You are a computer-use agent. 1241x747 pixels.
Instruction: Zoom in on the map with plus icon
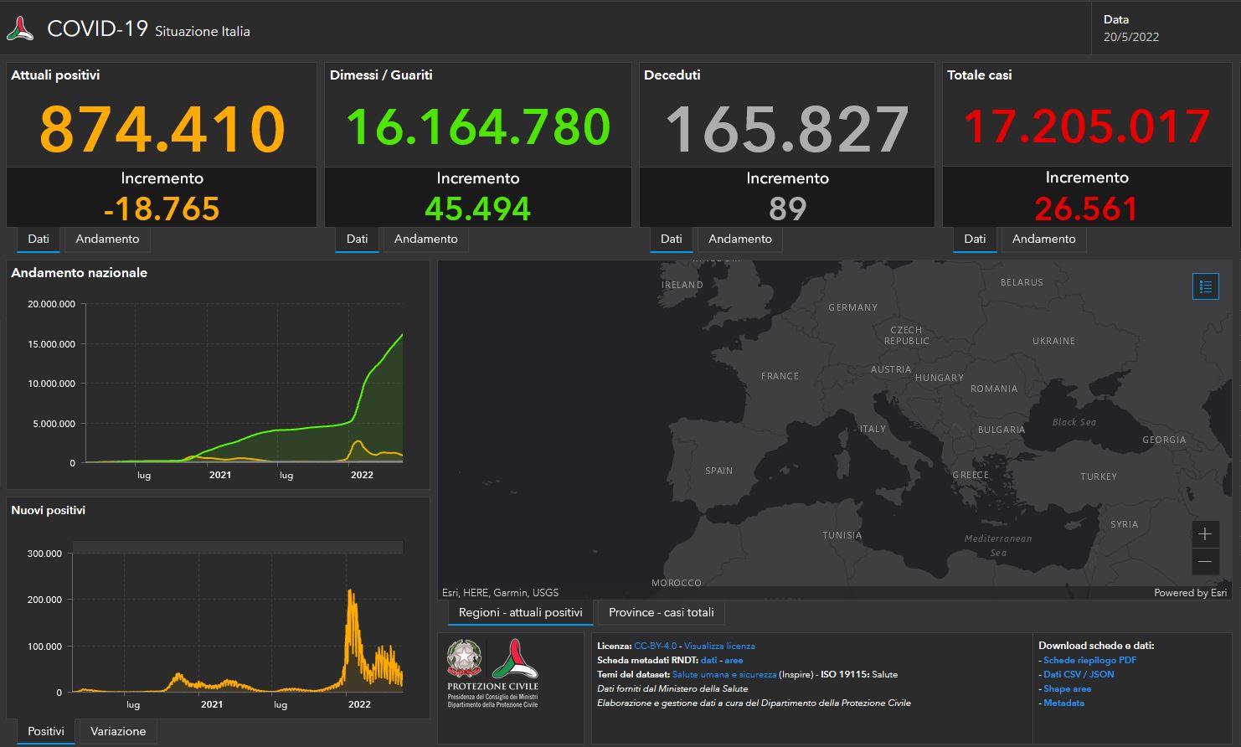point(1204,533)
